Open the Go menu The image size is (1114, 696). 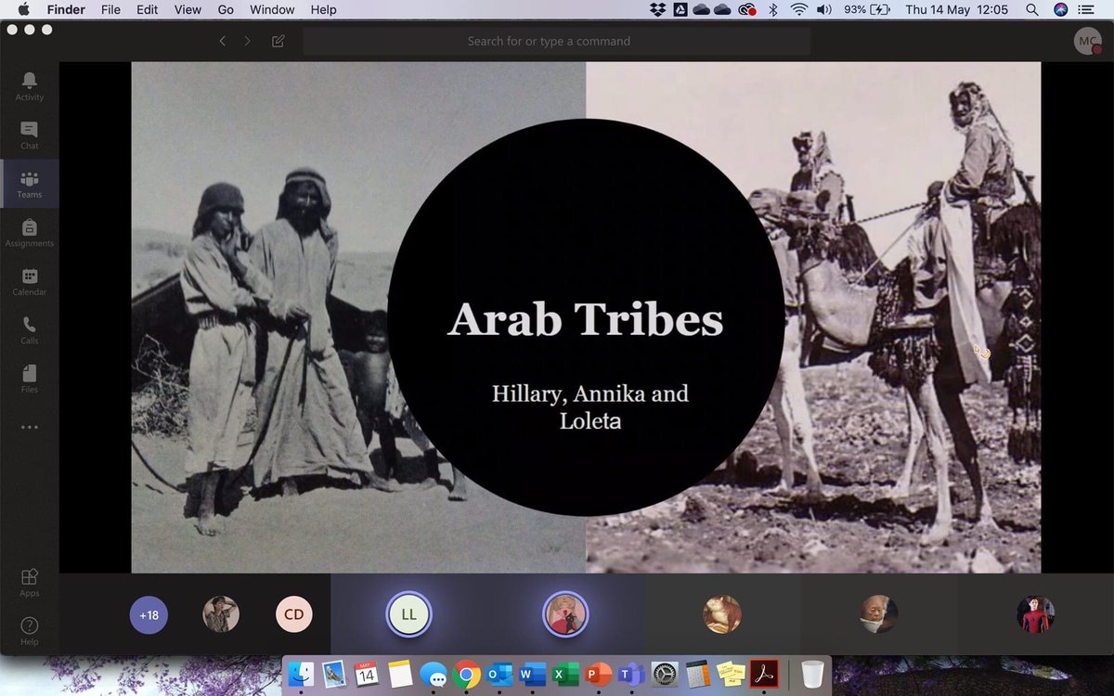point(226,9)
